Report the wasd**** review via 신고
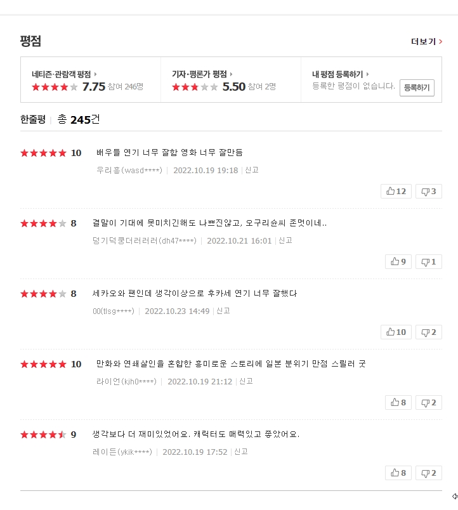The image size is (458, 510). [251, 170]
